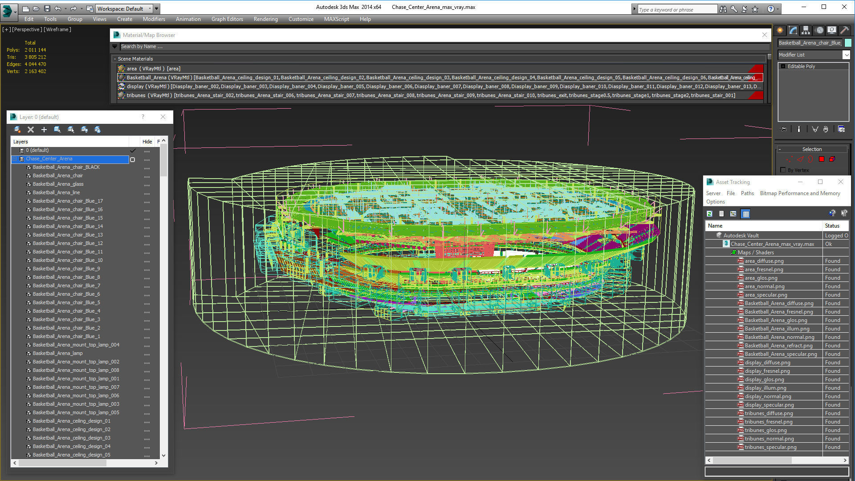Viewport: 855px width, 481px height.
Task: Open the Graph Editors menu
Action: point(227,19)
